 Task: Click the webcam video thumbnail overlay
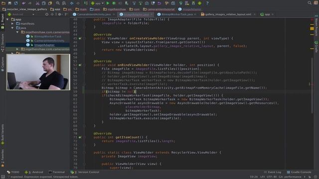[x=38, y=72]
